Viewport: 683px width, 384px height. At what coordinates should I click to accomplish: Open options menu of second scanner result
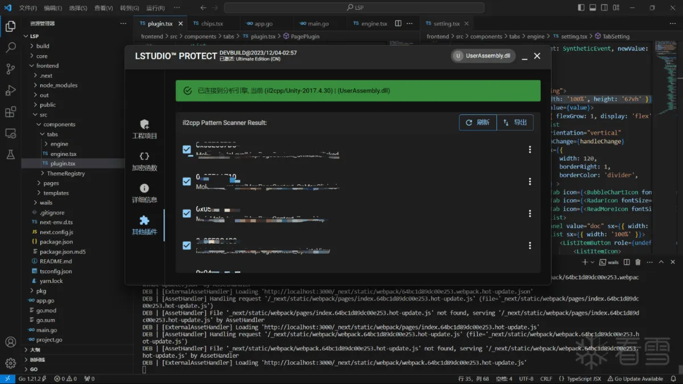coord(530,181)
